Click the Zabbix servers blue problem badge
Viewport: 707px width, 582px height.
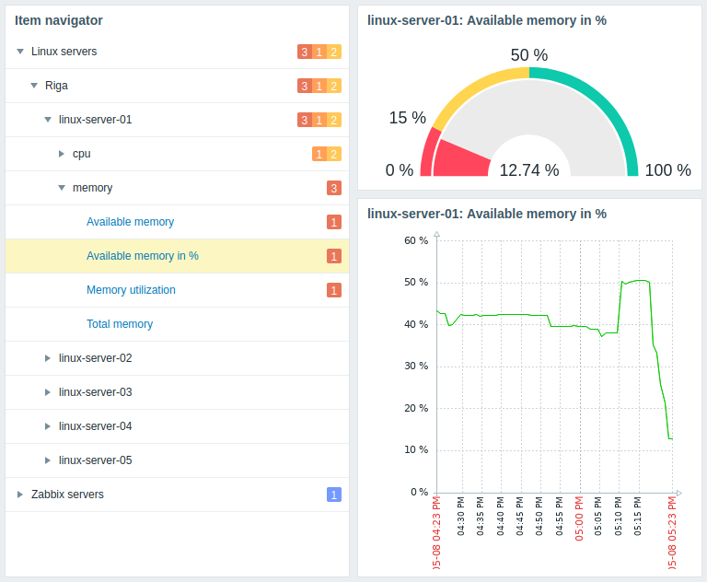pyautogui.click(x=334, y=495)
